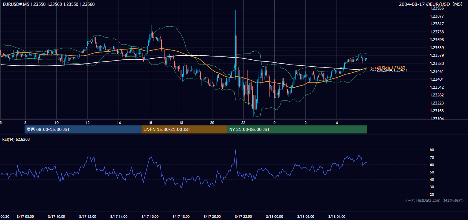Screen dimensions: 468x220
Task: Click hour label 20 under price chart
Action: point(212,122)
